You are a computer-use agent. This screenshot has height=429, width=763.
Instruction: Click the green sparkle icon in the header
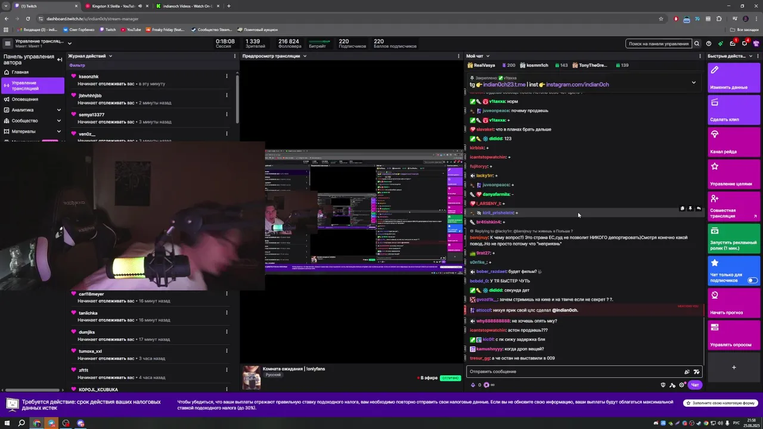(721, 43)
